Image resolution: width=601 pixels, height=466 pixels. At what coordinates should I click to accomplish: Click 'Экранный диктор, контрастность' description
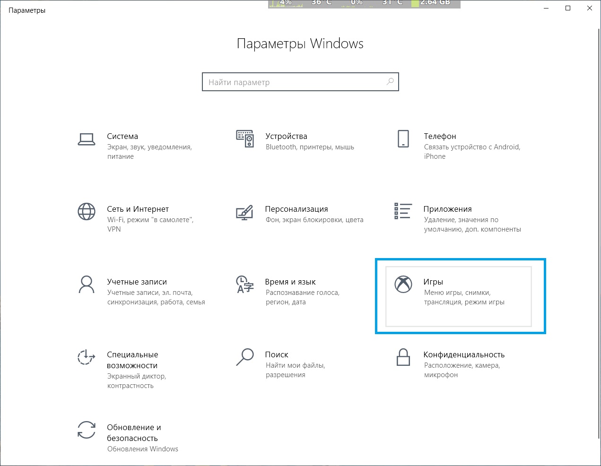coord(136,381)
